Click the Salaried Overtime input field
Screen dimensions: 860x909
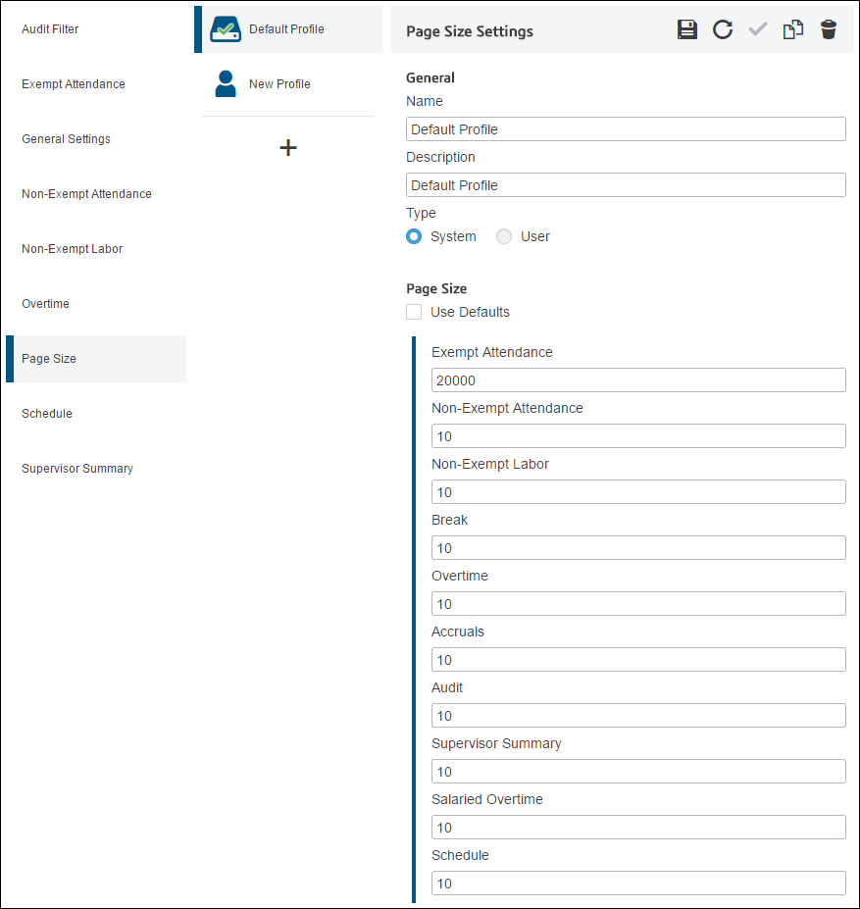(638, 828)
